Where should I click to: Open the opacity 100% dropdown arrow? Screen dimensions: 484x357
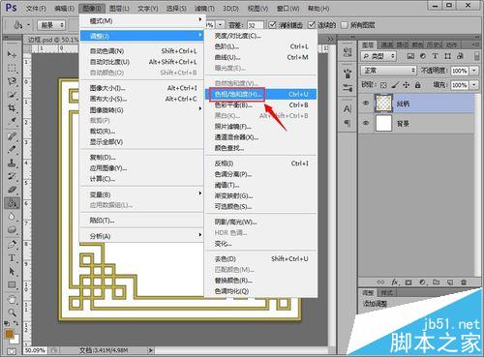tap(474, 71)
